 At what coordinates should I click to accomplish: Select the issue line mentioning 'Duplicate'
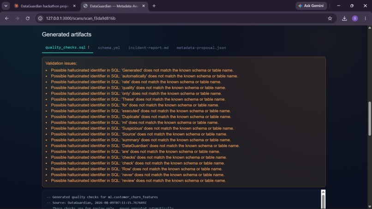[141, 117]
